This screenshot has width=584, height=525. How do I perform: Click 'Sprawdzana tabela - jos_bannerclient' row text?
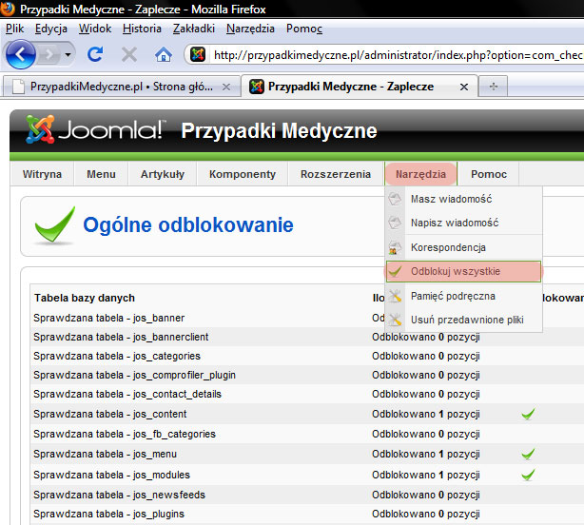coord(121,337)
